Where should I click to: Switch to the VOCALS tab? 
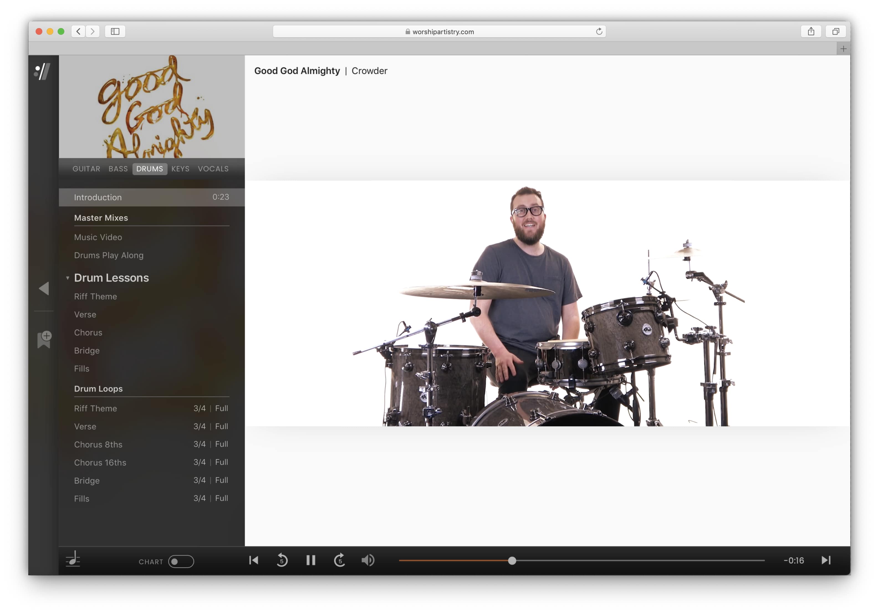[213, 169]
